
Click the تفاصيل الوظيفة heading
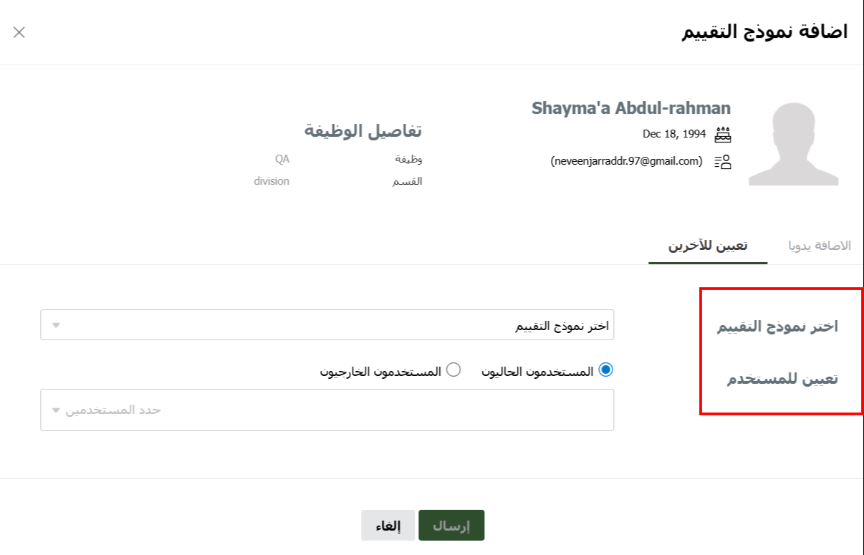click(363, 130)
